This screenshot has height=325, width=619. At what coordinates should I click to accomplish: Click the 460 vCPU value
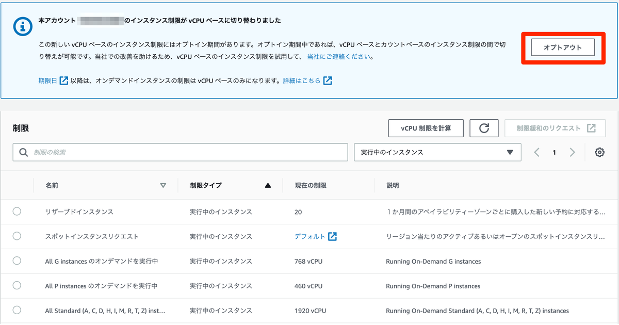(x=308, y=286)
